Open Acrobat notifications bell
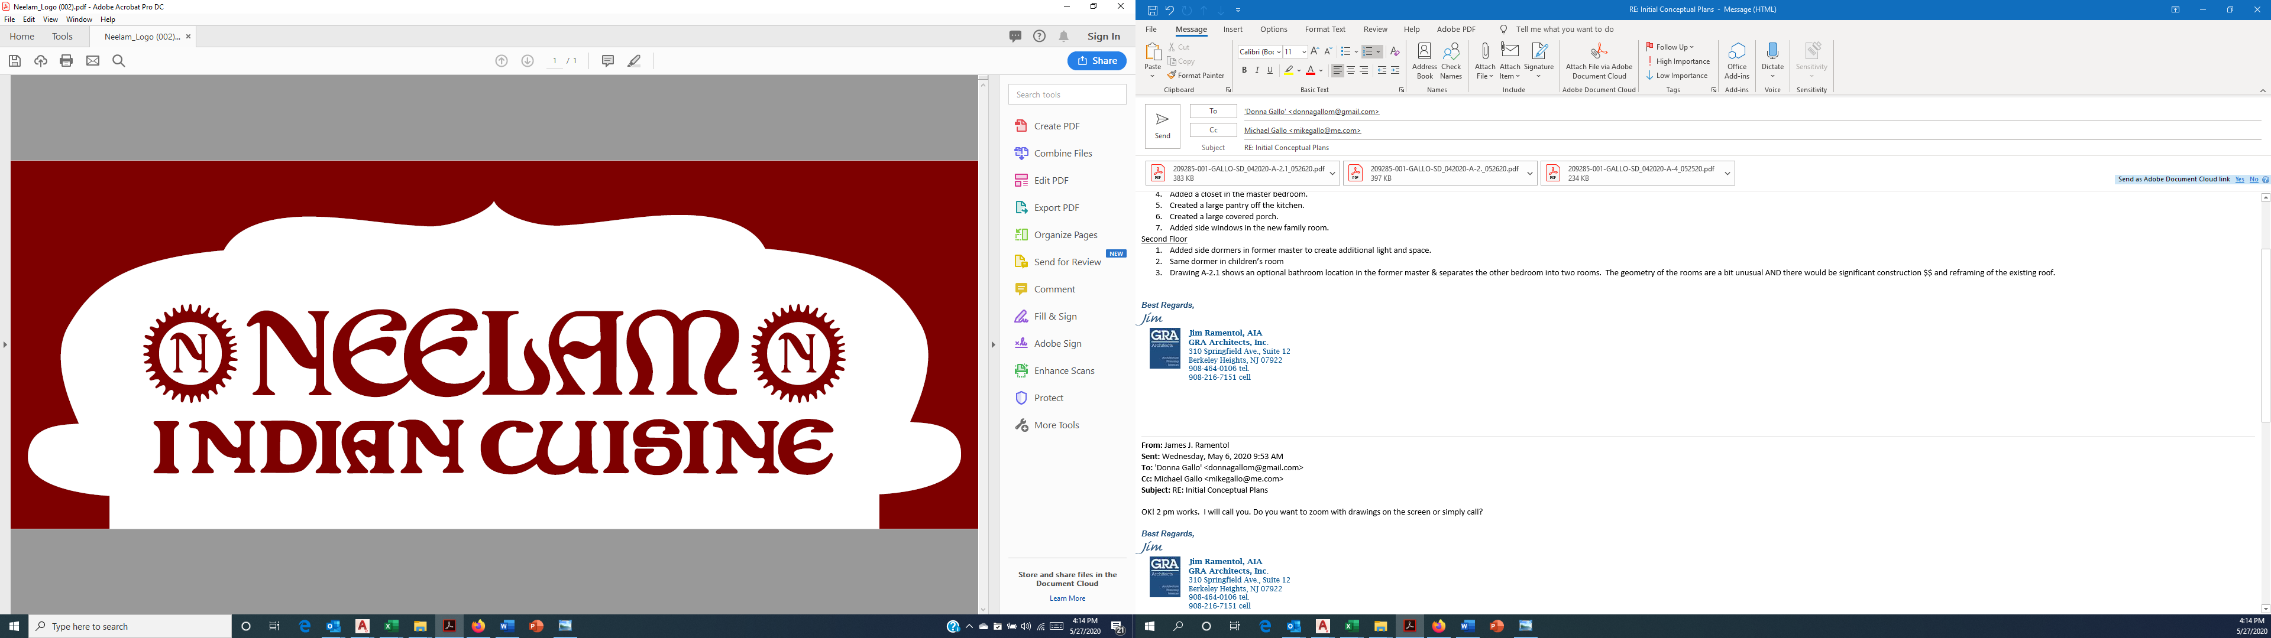This screenshot has height=638, width=2271. click(x=1064, y=36)
